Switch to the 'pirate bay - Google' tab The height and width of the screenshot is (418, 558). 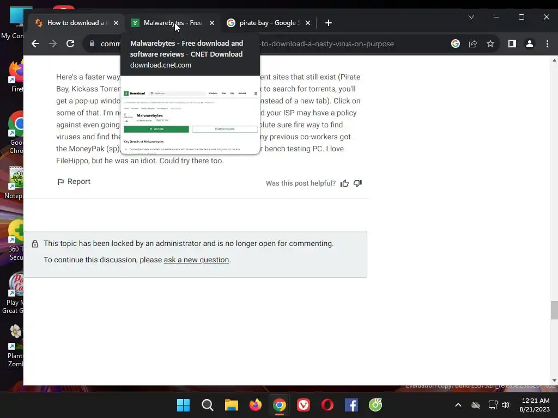click(269, 23)
